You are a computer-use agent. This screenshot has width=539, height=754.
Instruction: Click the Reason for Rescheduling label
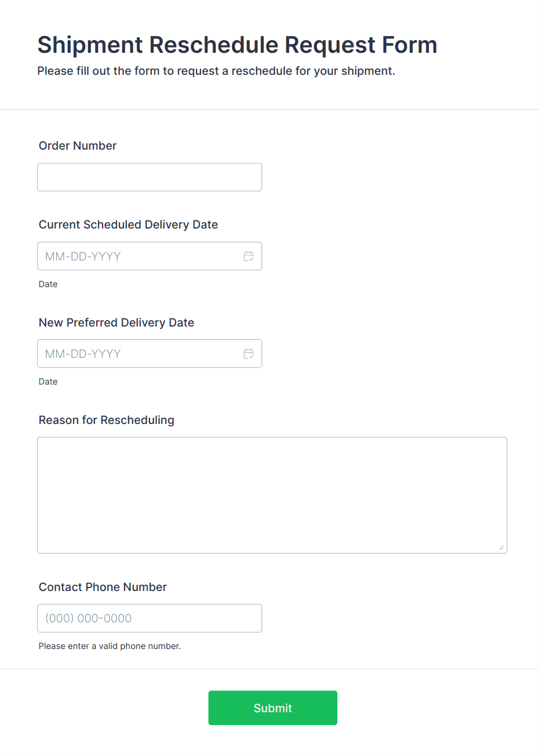(107, 420)
